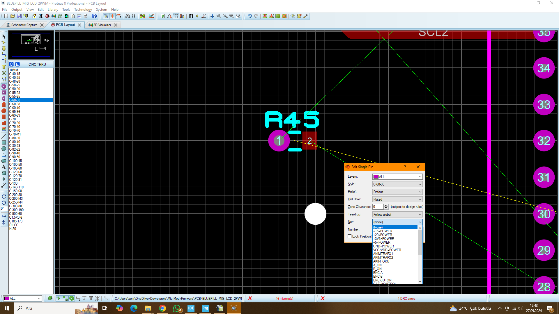This screenshot has width=559, height=314.
Task: Select the Component Mode tool
Action: [4, 42]
